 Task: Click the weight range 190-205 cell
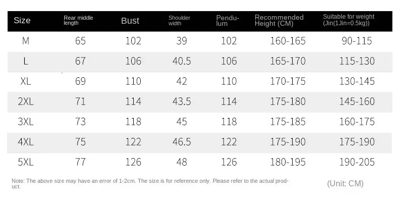[358, 162]
